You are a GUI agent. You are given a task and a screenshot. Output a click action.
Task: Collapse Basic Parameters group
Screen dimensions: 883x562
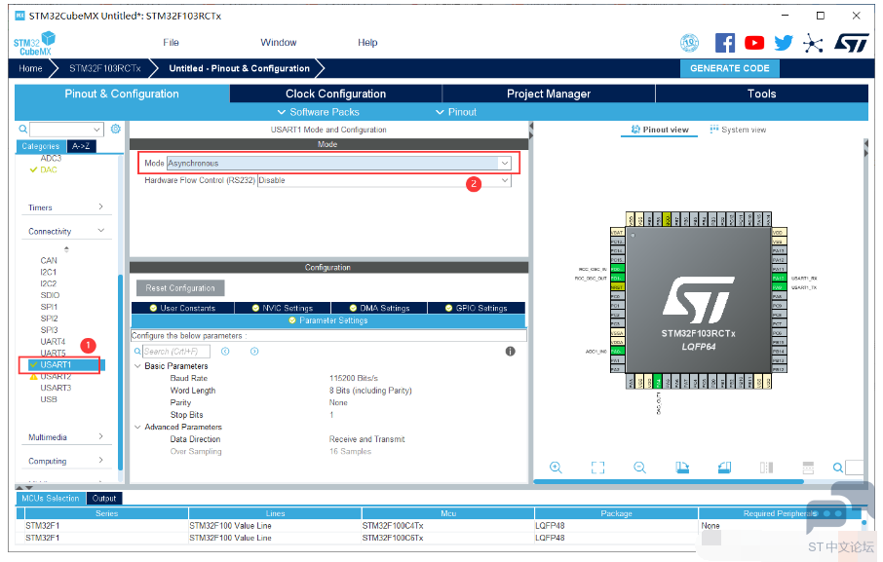click(x=137, y=366)
